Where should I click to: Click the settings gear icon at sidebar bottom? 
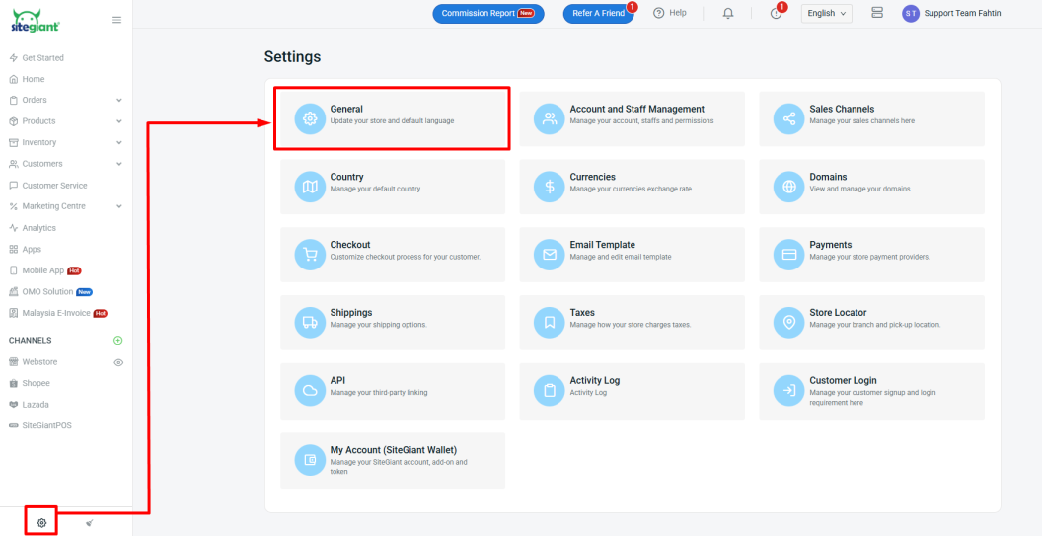pos(41,522)
